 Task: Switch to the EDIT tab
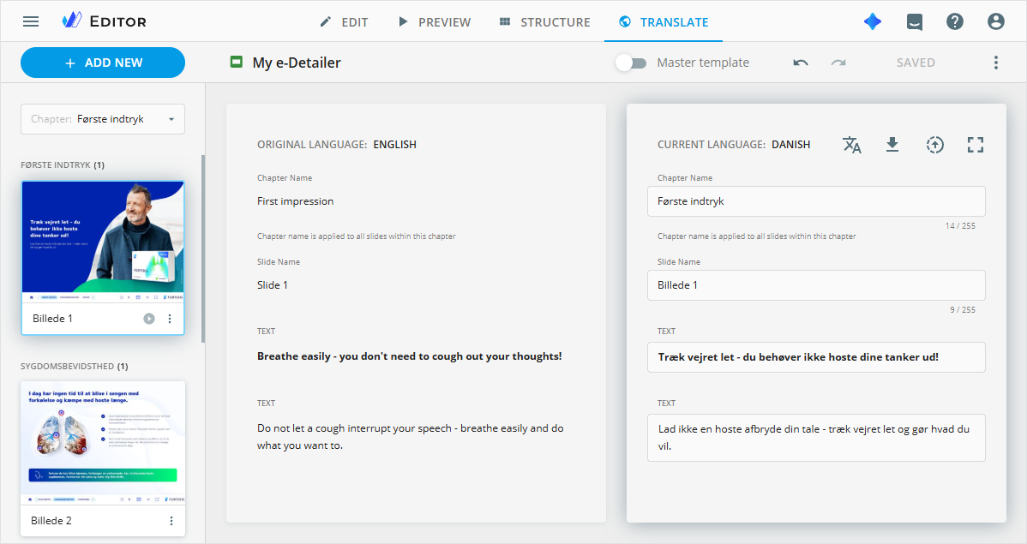pyautogui.click(x=344, y=22)
